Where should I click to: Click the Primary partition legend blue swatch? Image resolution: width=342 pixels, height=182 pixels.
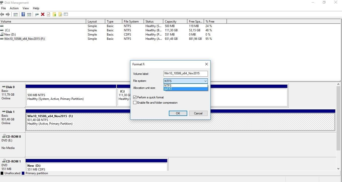point(23,173)
